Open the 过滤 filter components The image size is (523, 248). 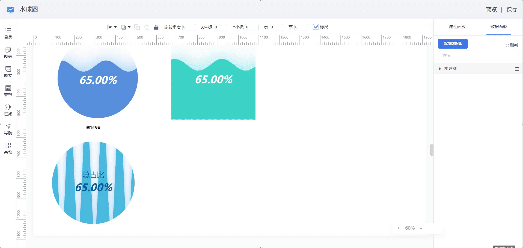coord(8,110)
